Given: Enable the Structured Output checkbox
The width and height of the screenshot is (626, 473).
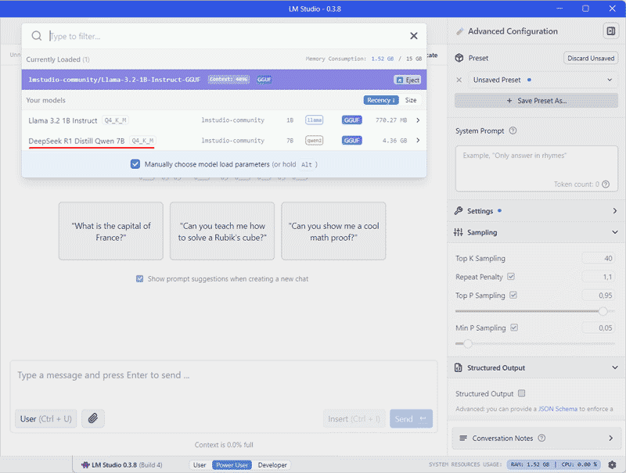Looking at the screenshot, I should [522, 394].
